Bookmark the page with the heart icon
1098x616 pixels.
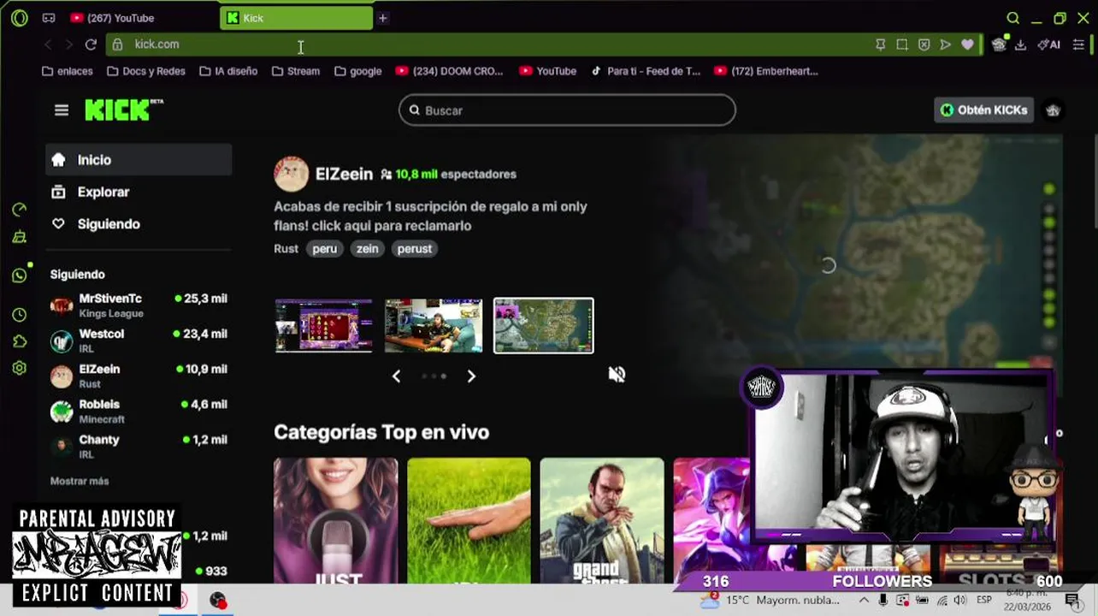967,44
